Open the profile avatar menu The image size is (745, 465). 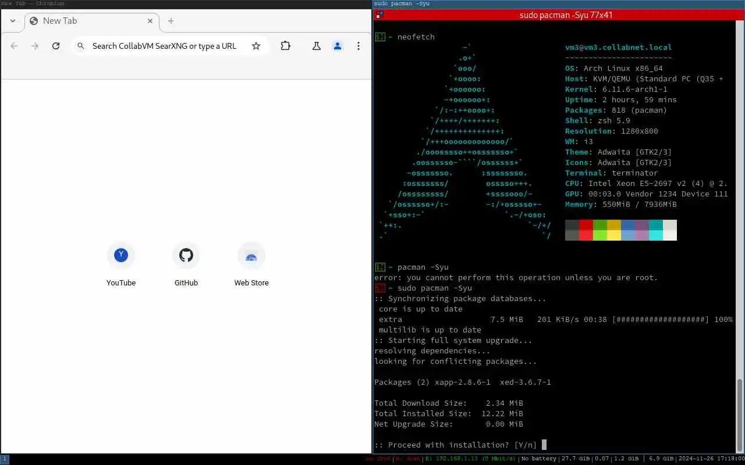tap(338, 46)
